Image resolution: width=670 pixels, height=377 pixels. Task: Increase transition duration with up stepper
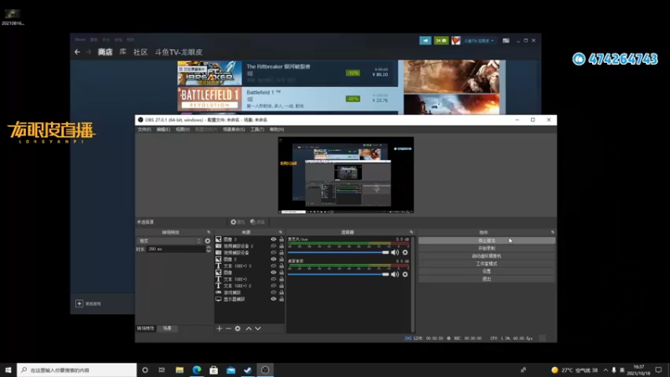209,247
